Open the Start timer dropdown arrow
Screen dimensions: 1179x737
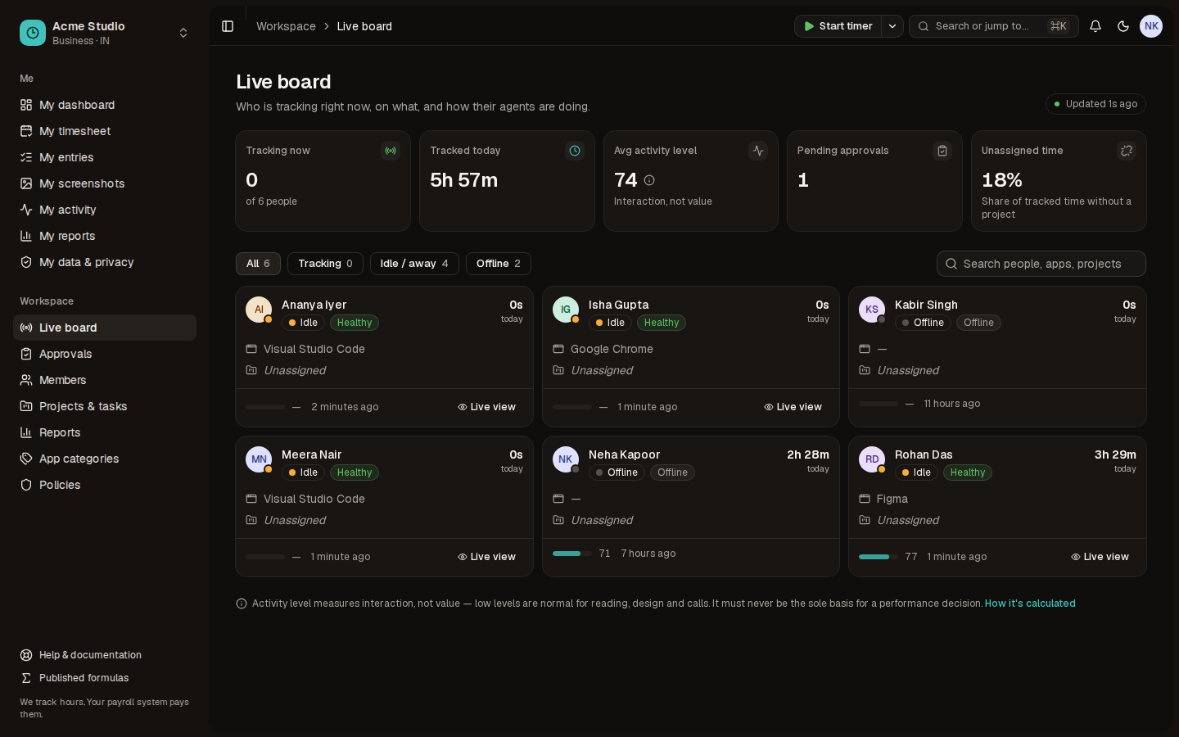point(892,26)
